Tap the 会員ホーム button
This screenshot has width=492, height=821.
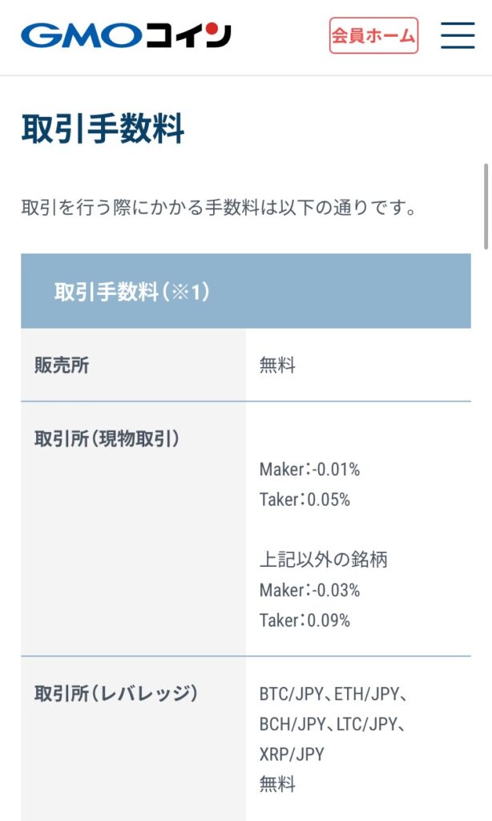click(x=373, y=35)
